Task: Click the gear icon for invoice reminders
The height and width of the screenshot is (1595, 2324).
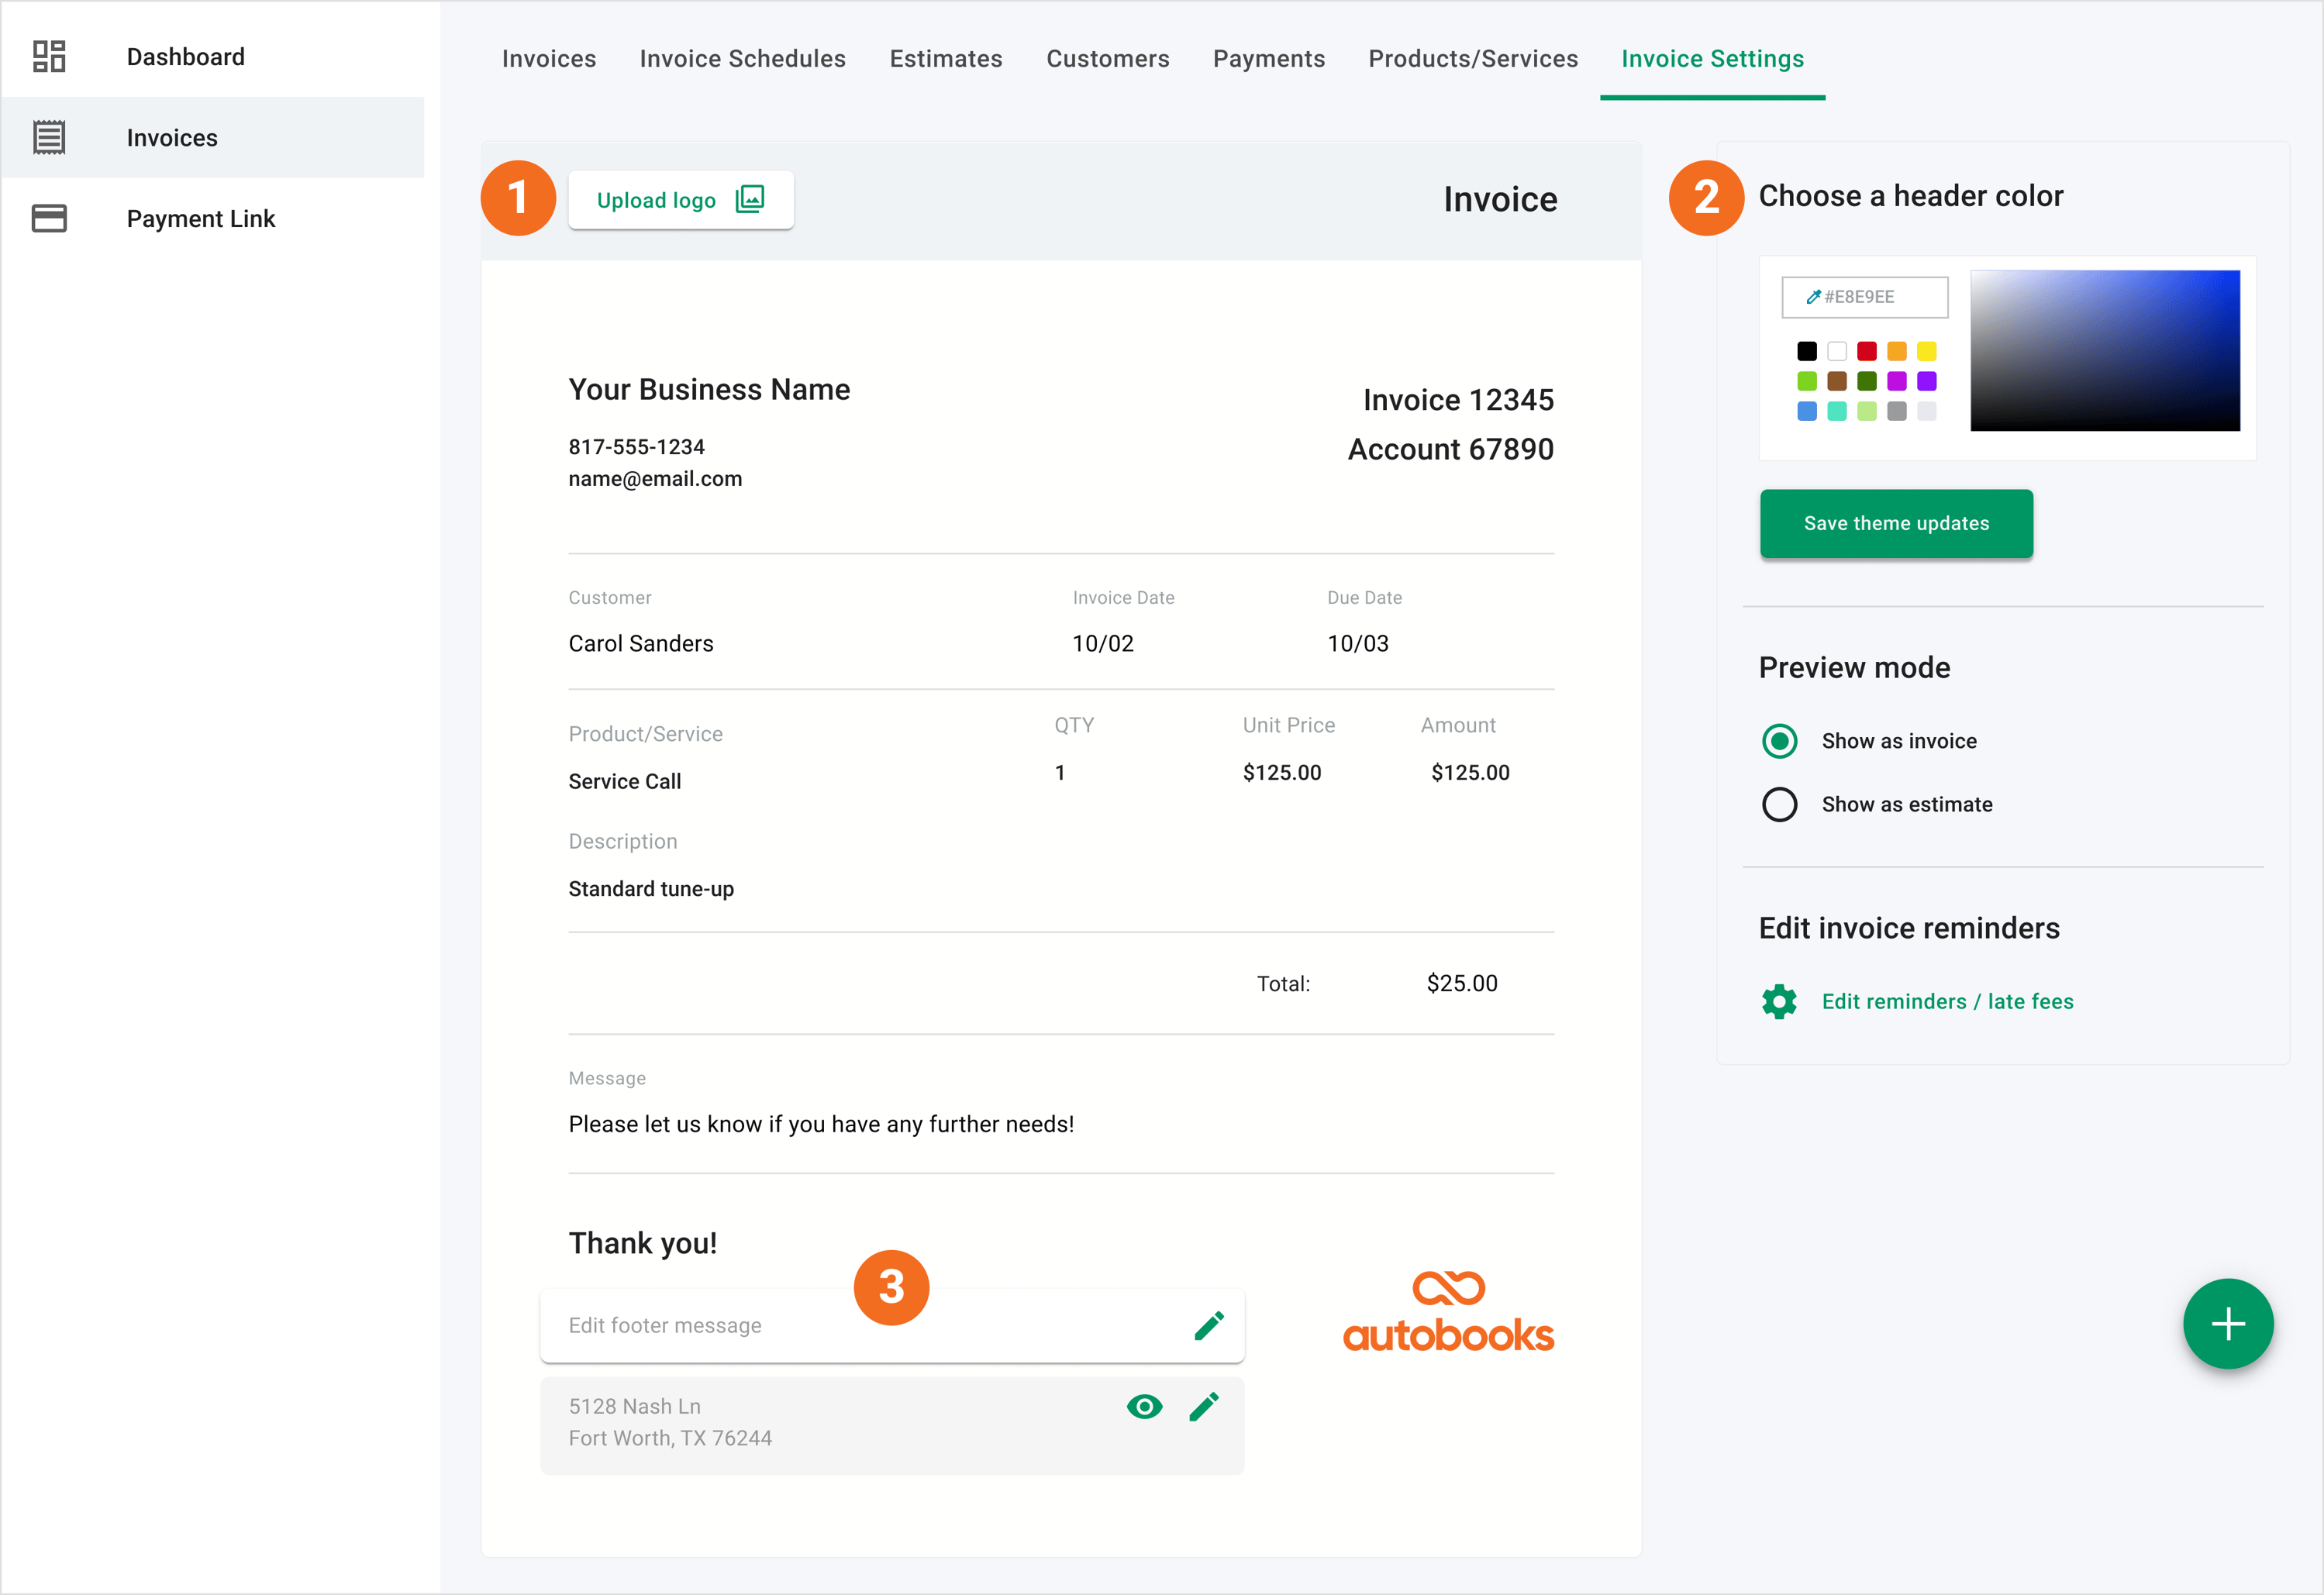Action: point(1779,1001)
